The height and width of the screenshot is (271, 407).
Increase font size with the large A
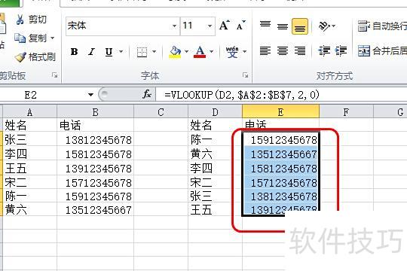click(225, 26)
